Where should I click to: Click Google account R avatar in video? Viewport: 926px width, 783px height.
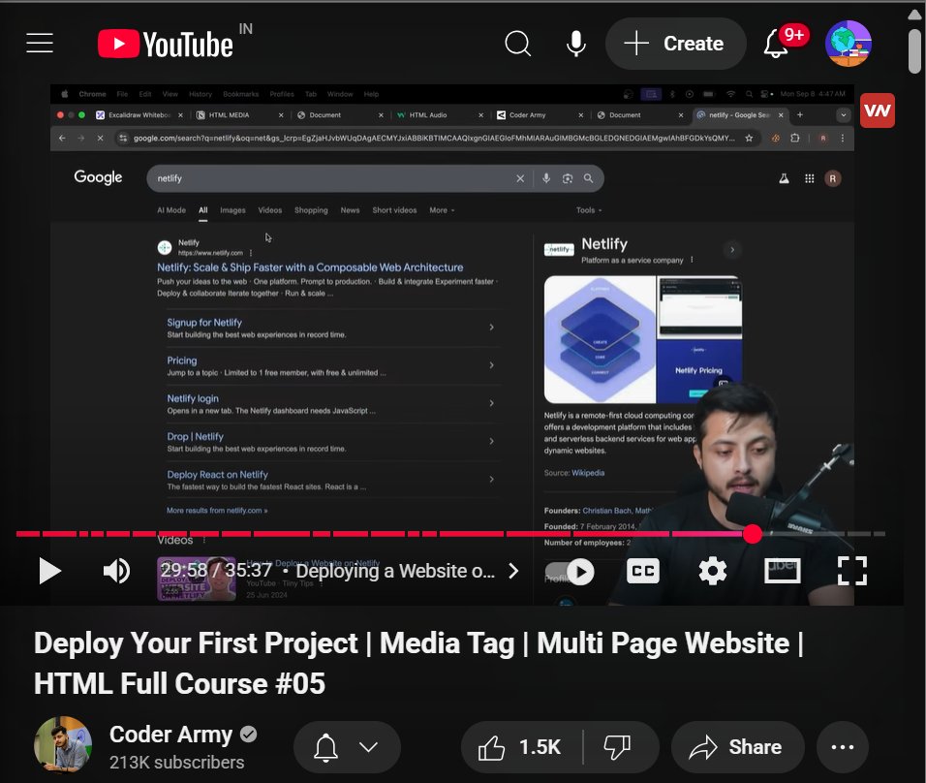833,178
